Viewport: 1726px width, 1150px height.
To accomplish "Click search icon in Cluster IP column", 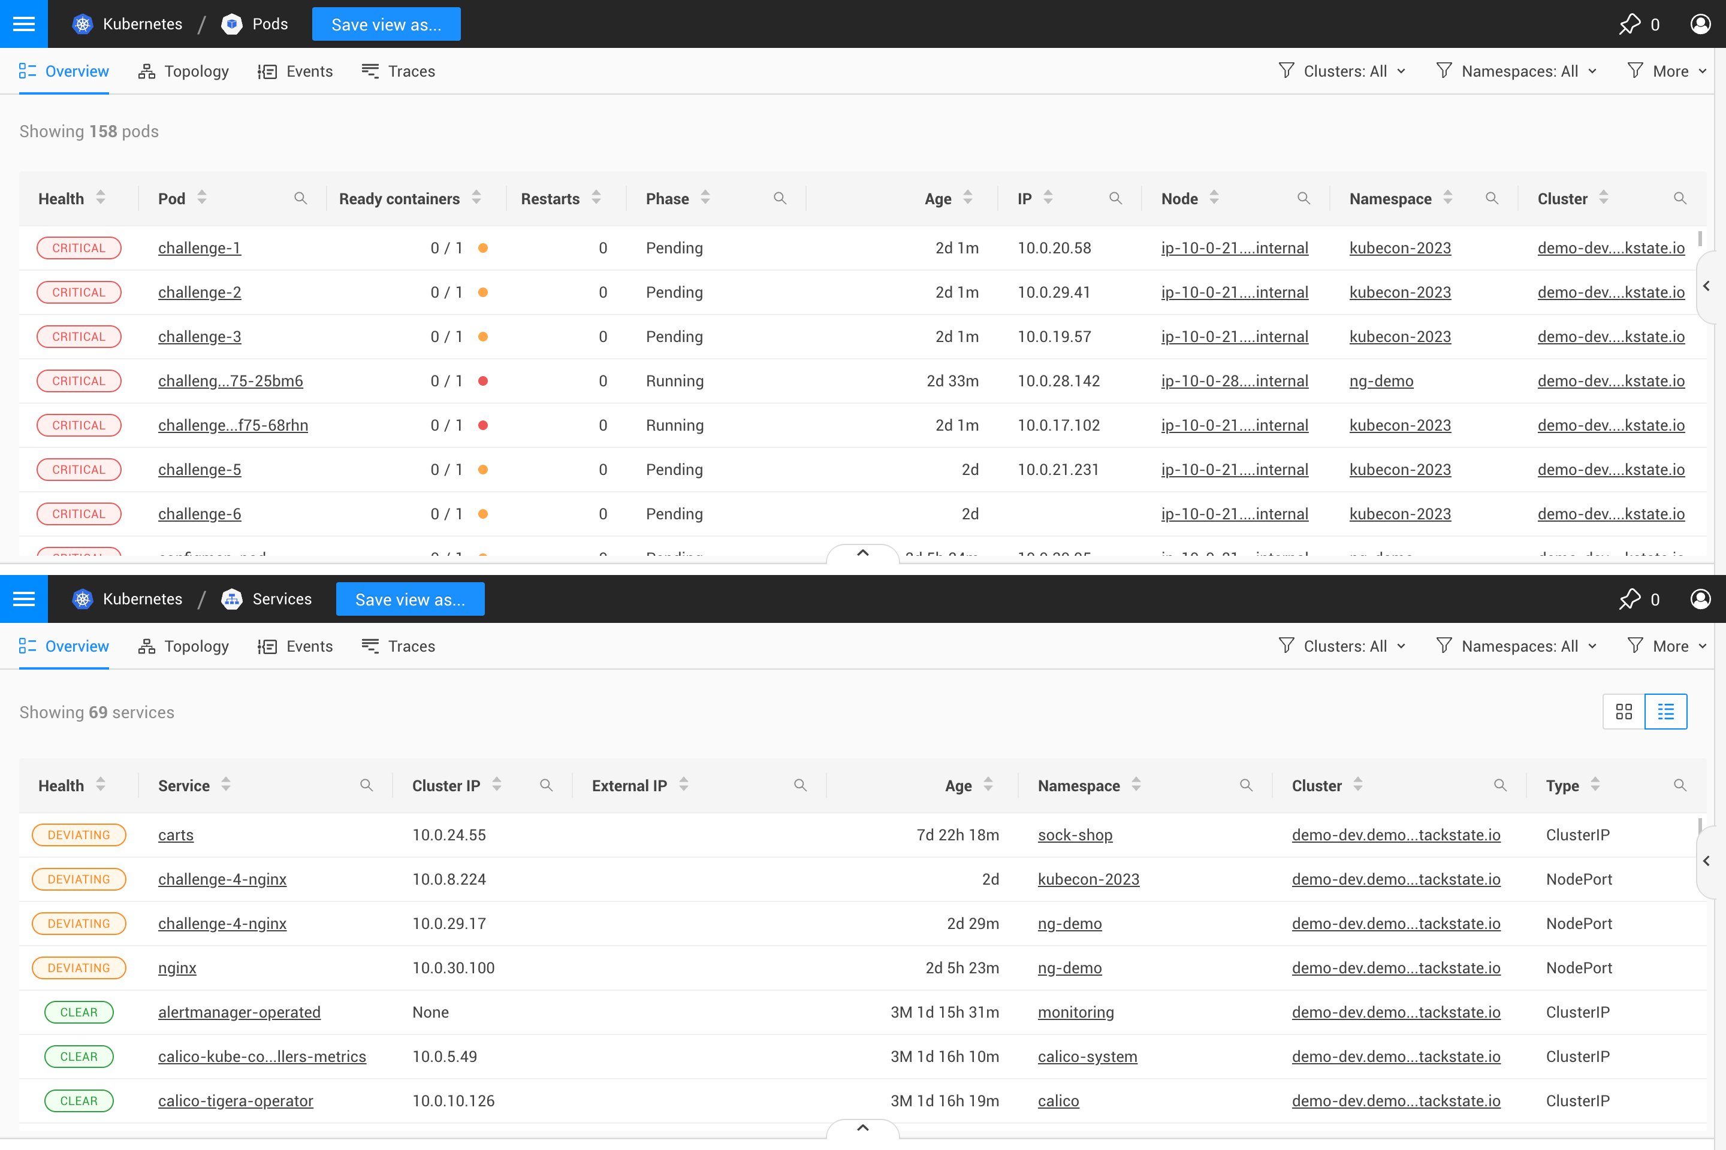I will tap(546, 785).
